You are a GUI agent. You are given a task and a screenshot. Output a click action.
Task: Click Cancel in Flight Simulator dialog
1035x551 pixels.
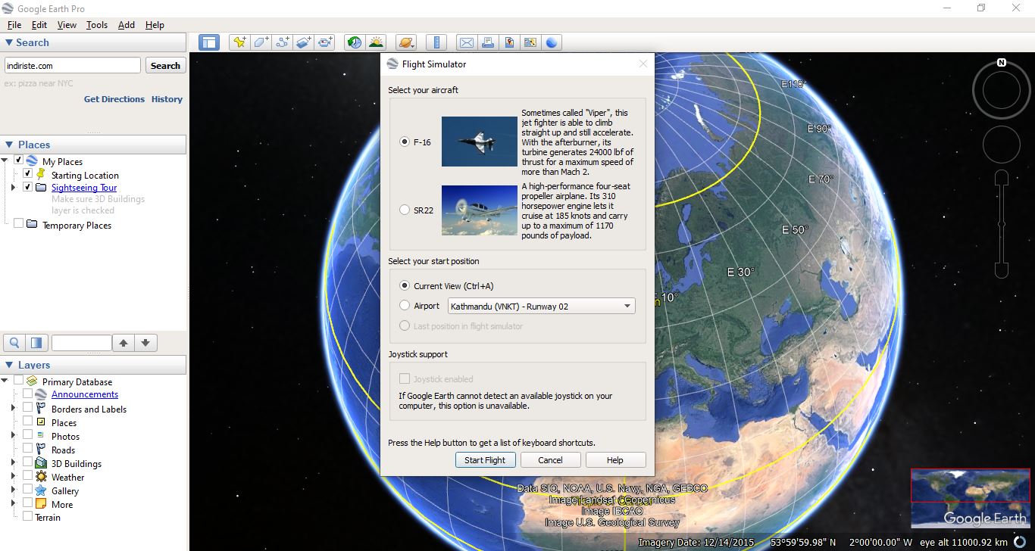(550, 459)
